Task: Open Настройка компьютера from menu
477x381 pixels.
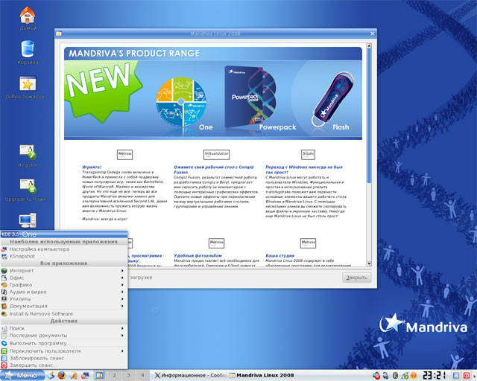Action: [64, 249]
